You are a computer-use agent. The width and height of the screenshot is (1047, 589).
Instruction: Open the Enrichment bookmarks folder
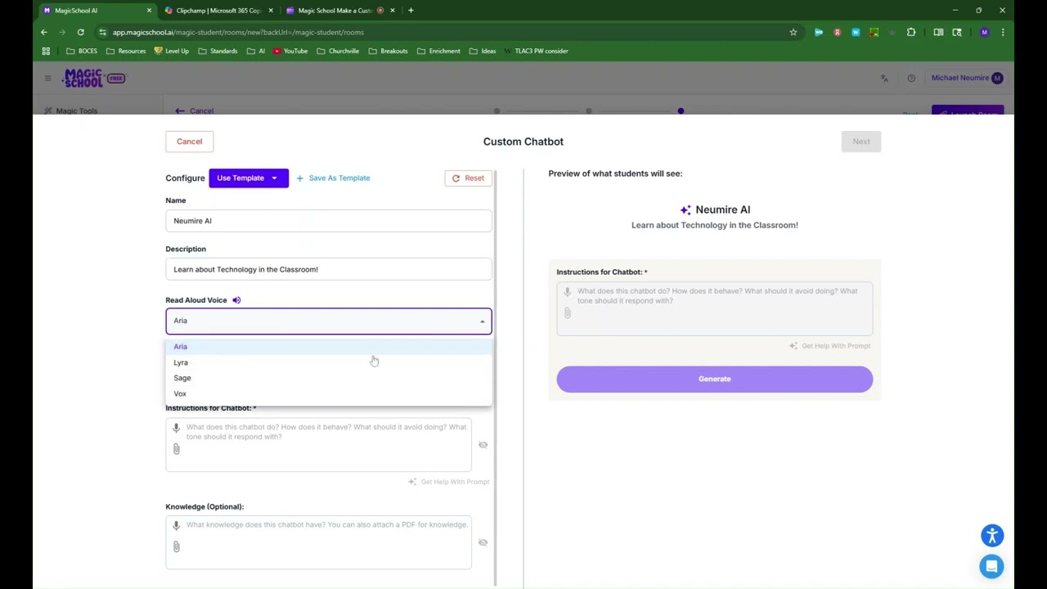[438, 51]
